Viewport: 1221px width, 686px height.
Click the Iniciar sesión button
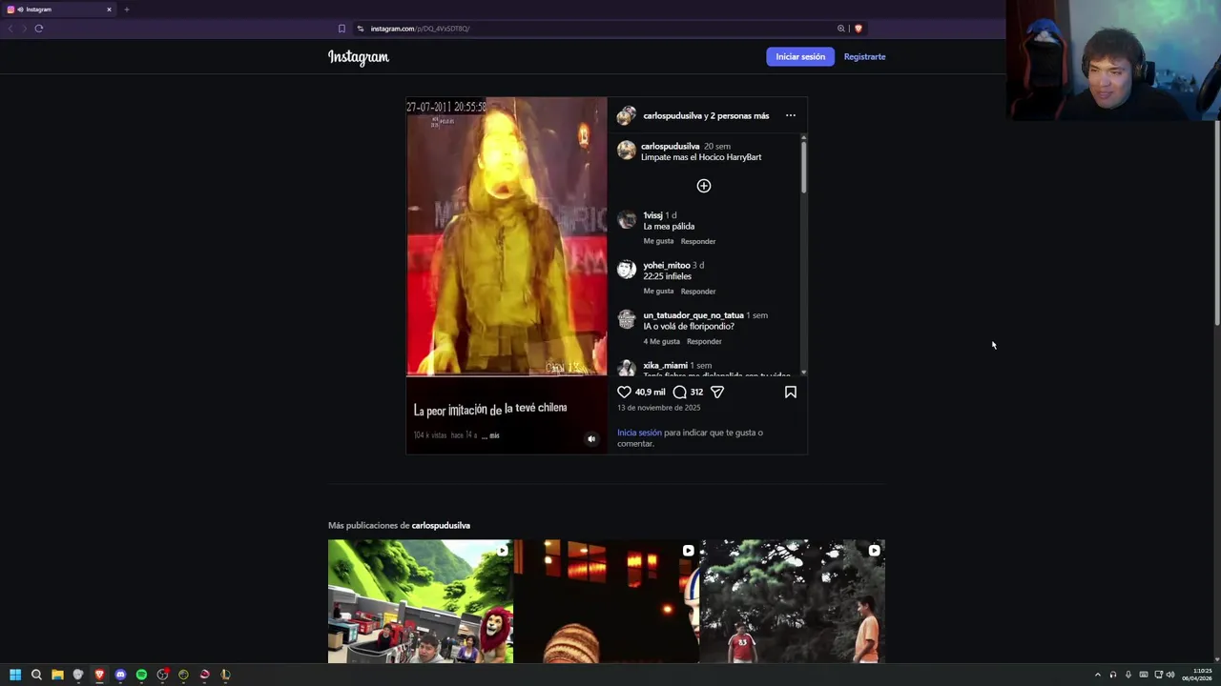pos(800,57)
